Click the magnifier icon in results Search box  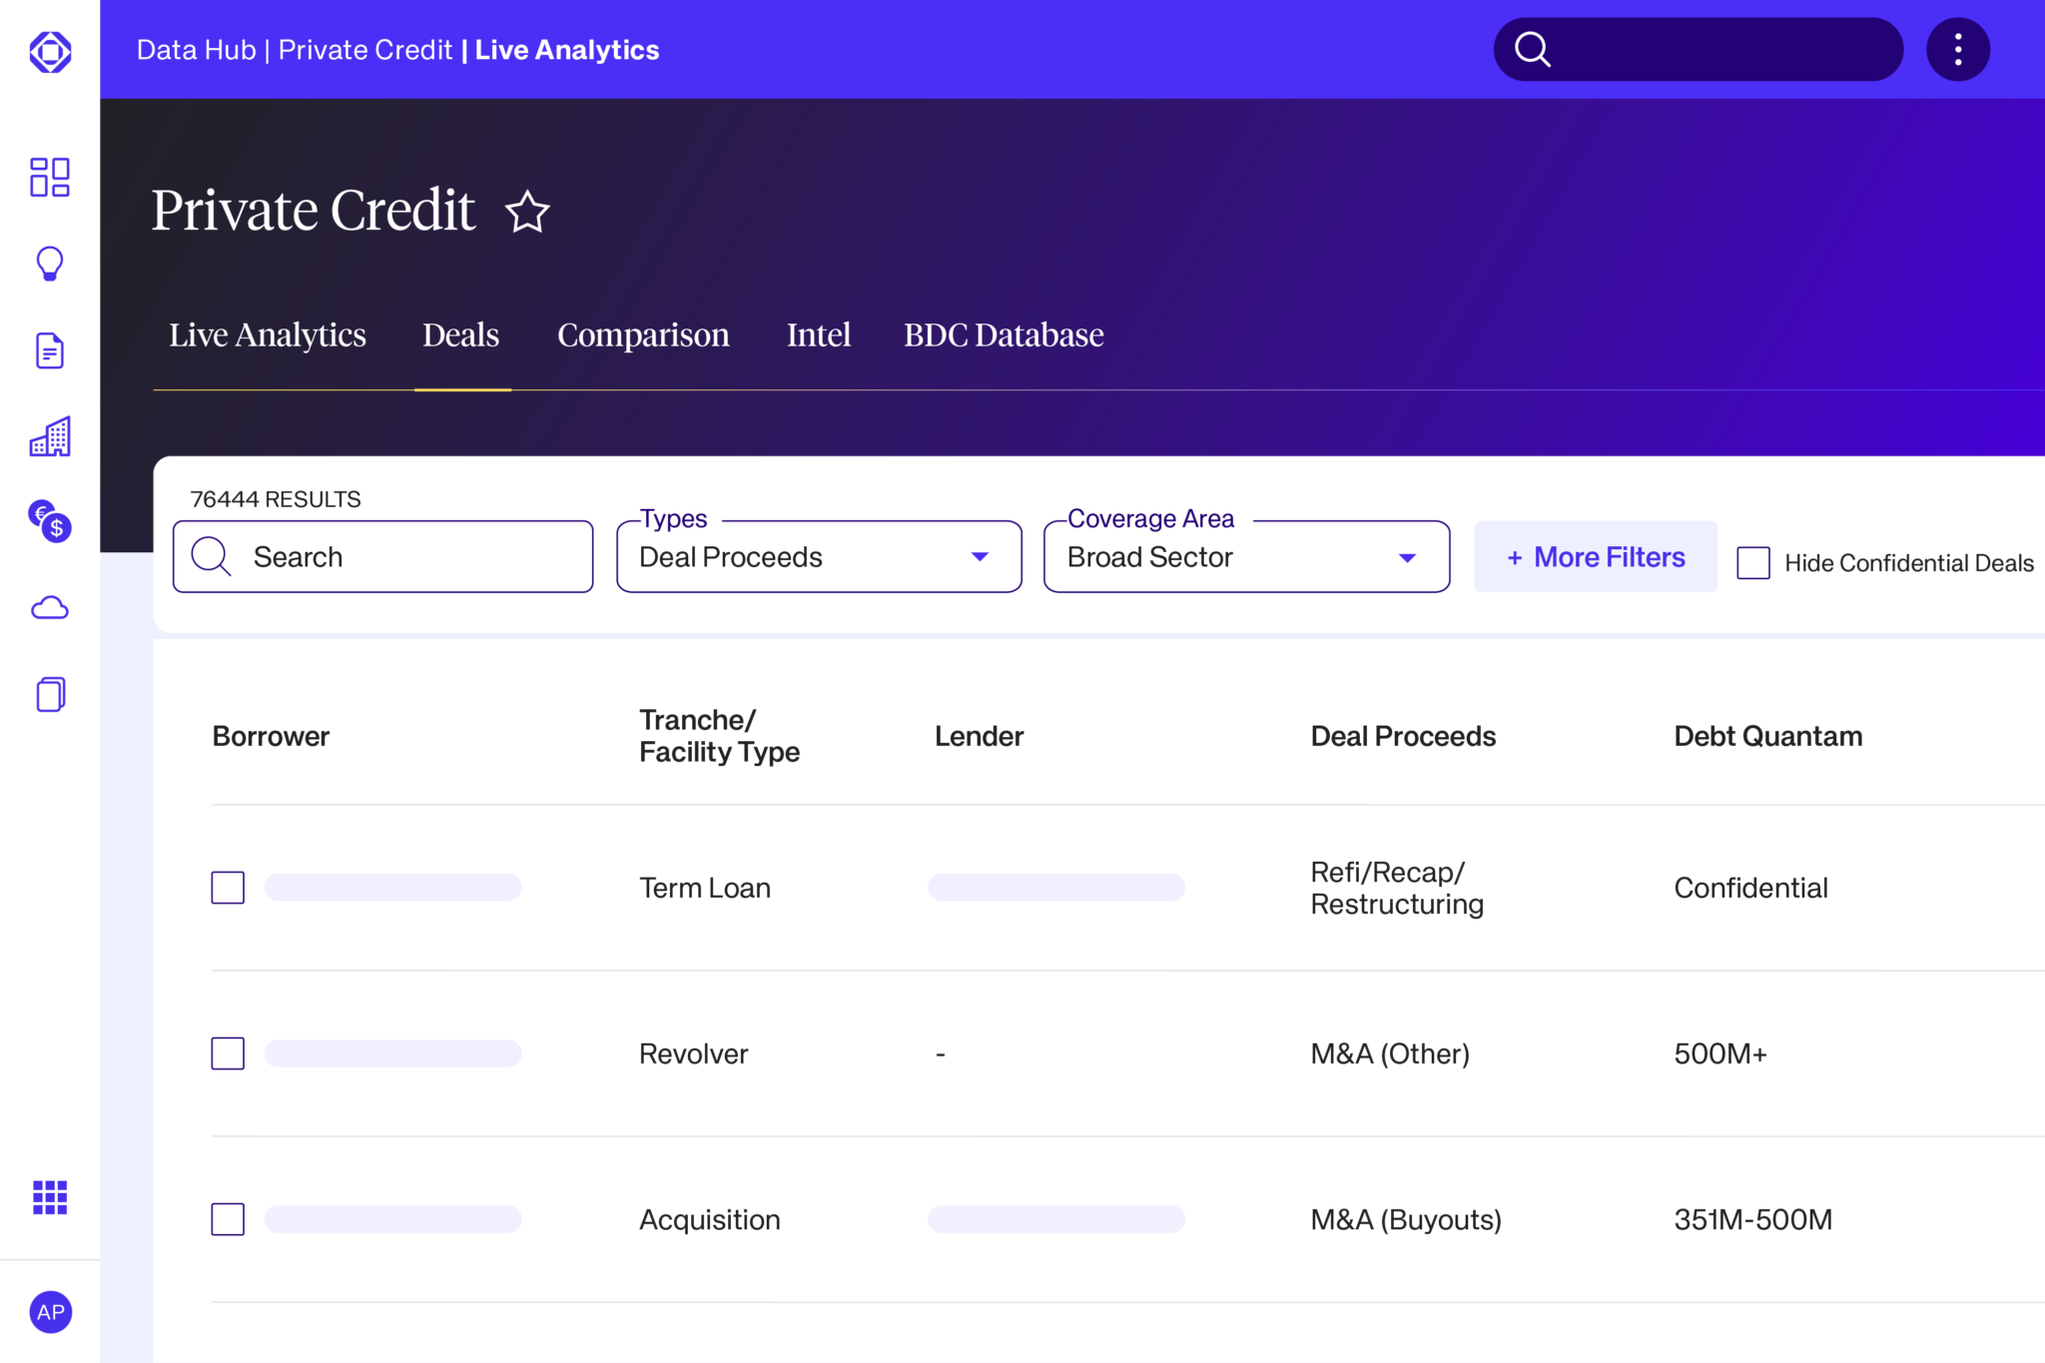212,556
